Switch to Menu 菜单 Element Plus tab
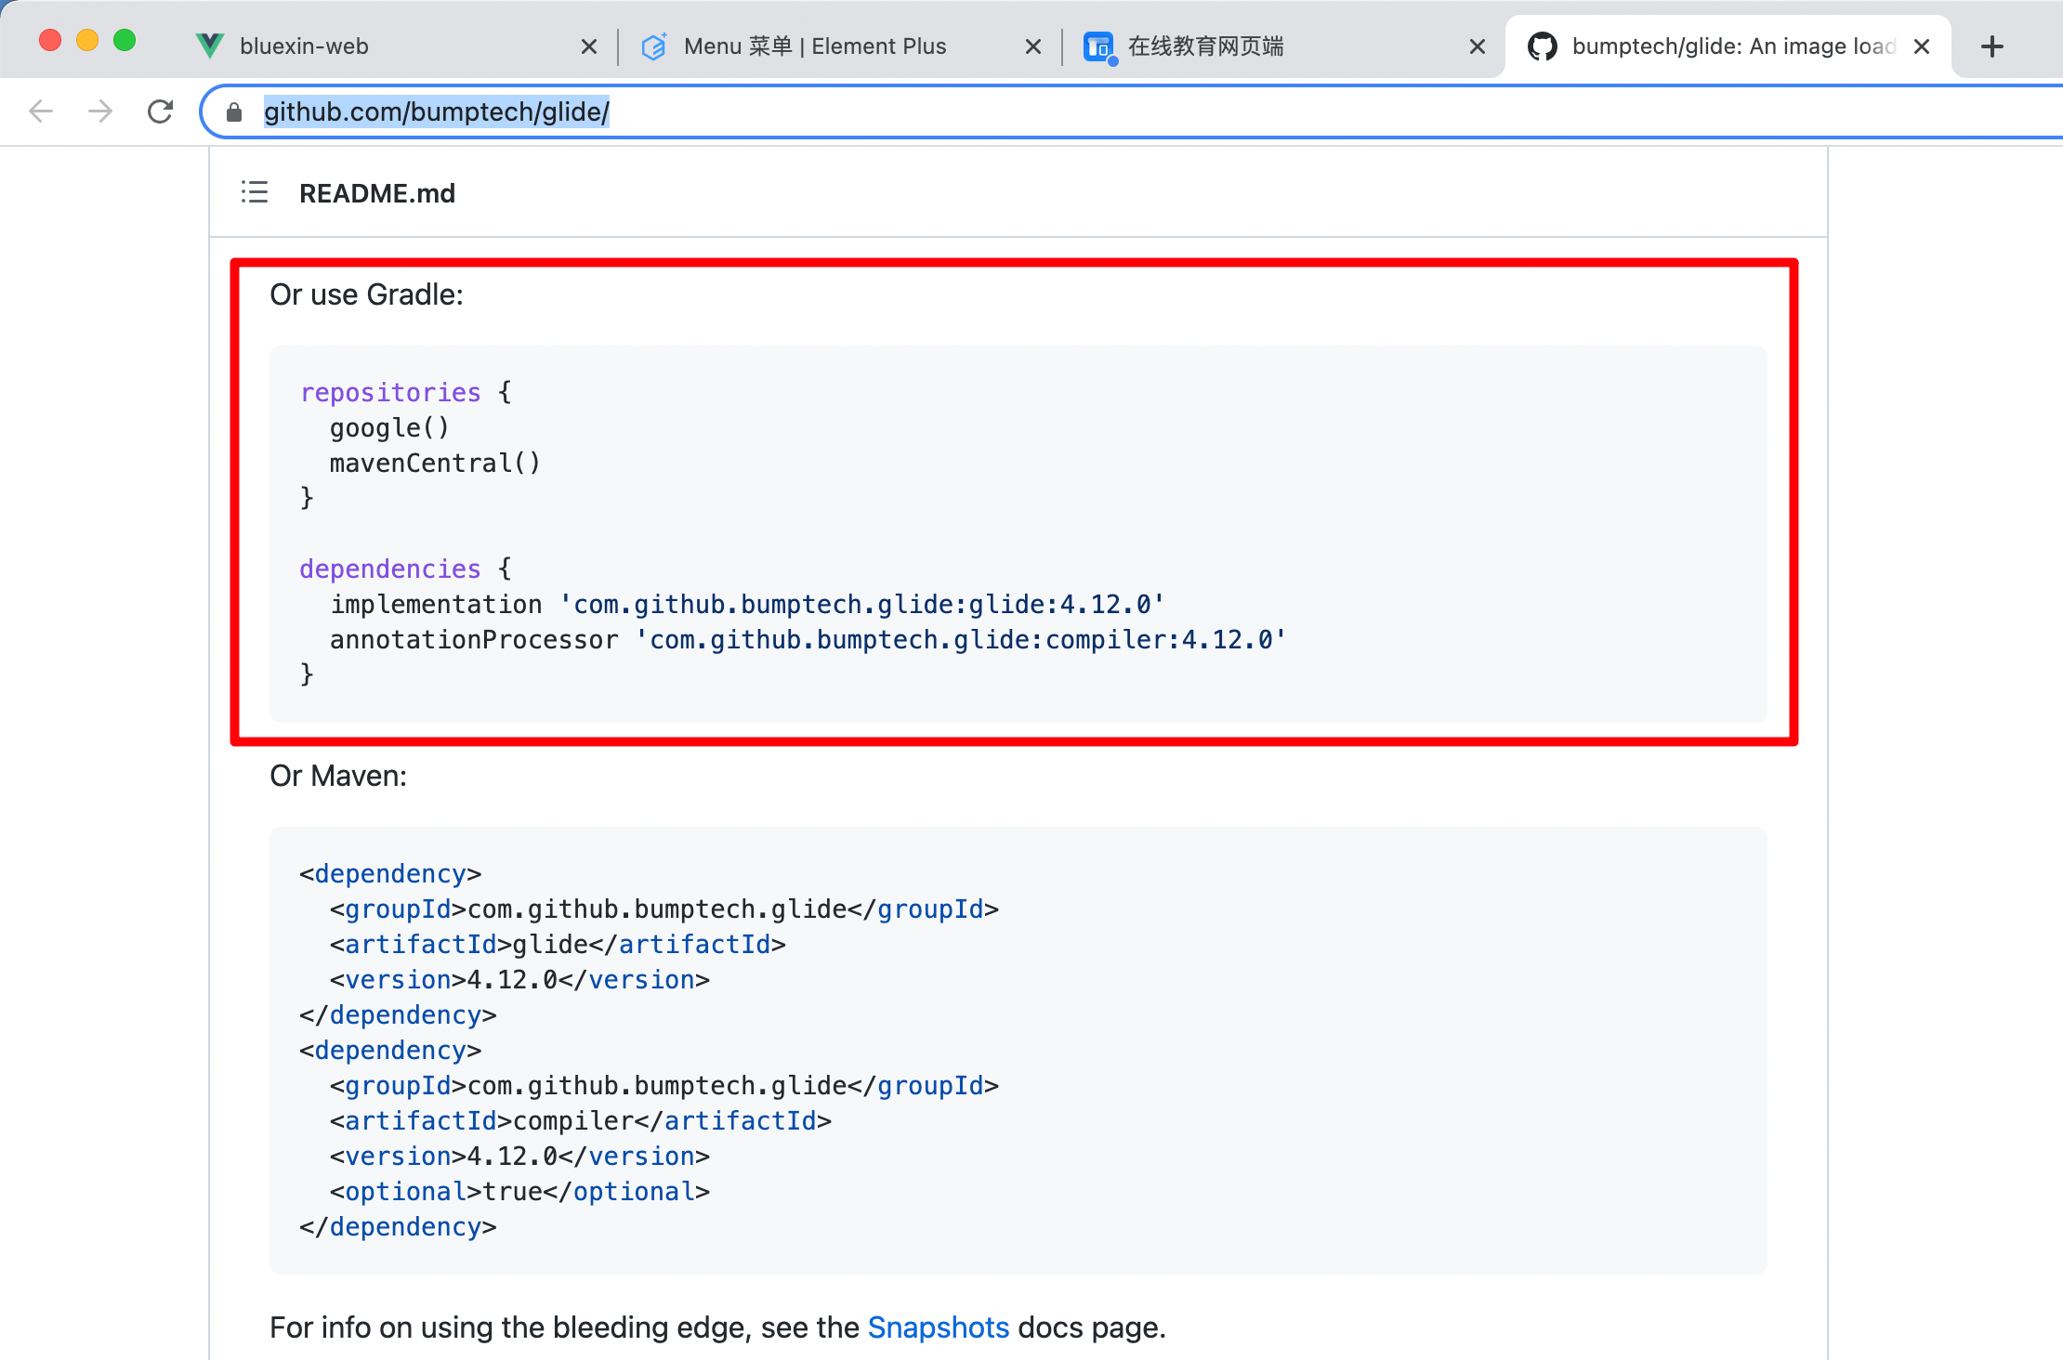This screenshot has height=1360, width=2063. point(839,46)
